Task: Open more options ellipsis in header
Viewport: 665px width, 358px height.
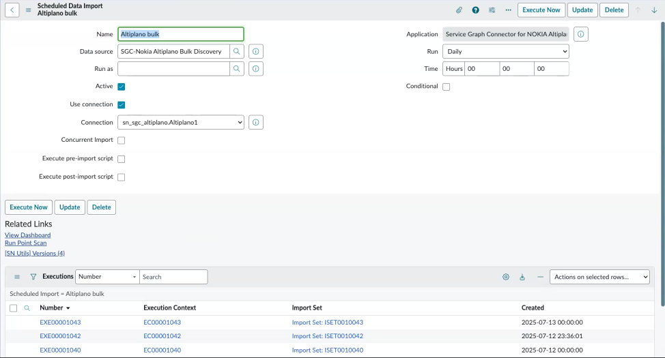Action: [508, 10]
